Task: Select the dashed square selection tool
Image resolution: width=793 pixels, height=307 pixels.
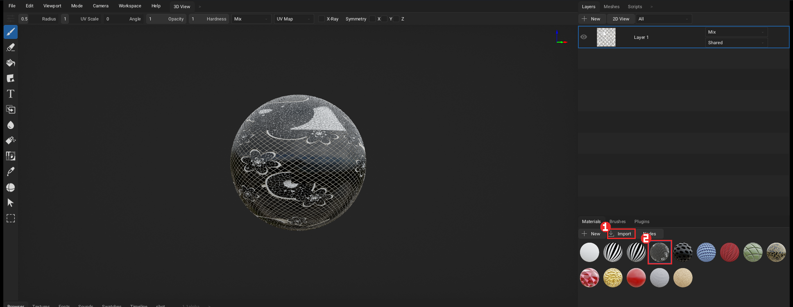Action: click(11, 218)
